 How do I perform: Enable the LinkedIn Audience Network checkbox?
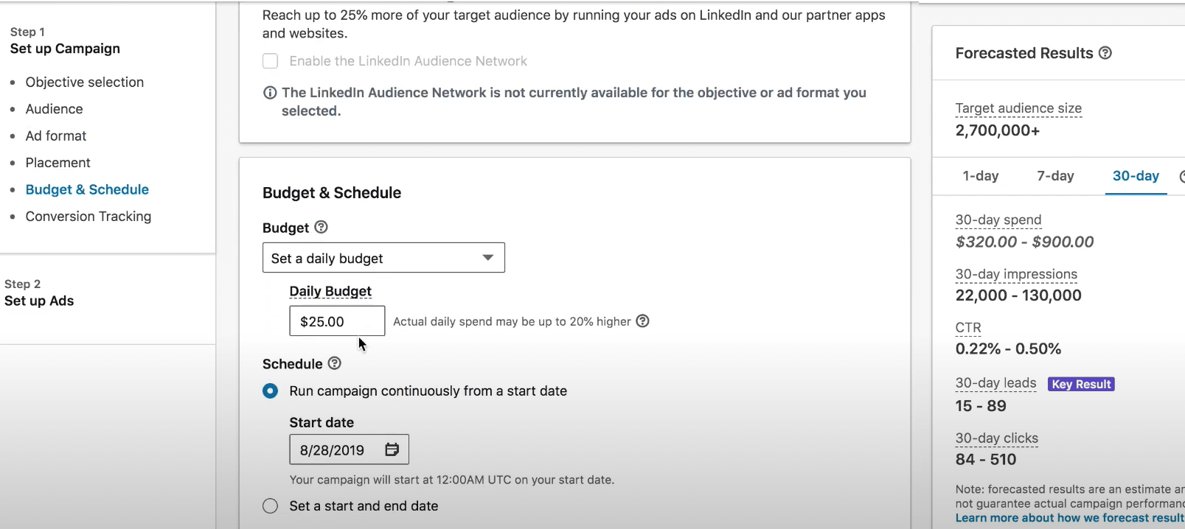[271, 61]
